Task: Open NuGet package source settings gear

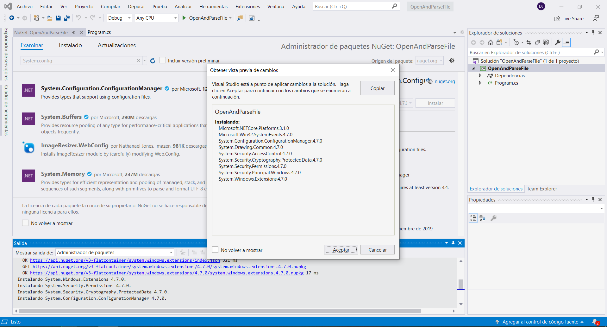Action: 452,61
